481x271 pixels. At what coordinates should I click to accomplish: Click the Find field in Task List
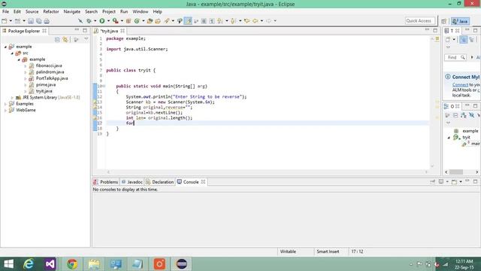(x=455, y=57)
